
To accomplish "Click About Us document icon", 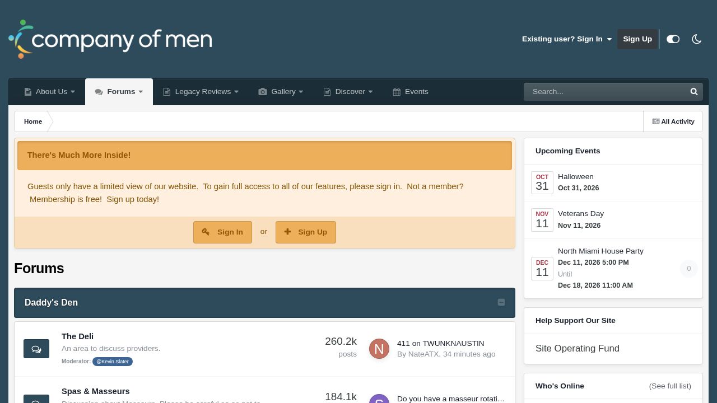I will click(x=28, y=92).
